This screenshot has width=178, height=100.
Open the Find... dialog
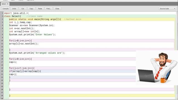pyautogui.click(x=49, y=9)
